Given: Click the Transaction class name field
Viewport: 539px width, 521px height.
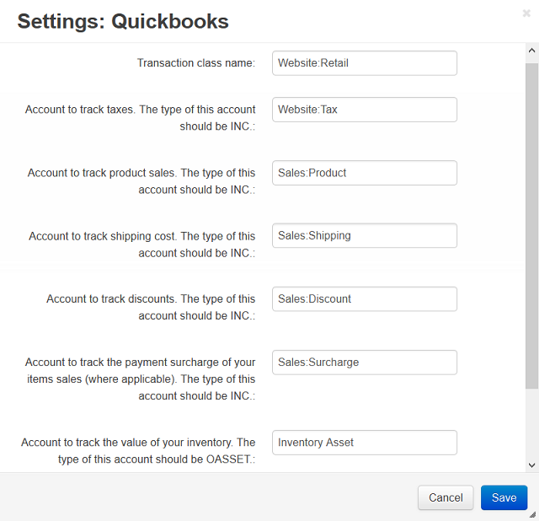Looking at the screenshot, I should point(365,63).
